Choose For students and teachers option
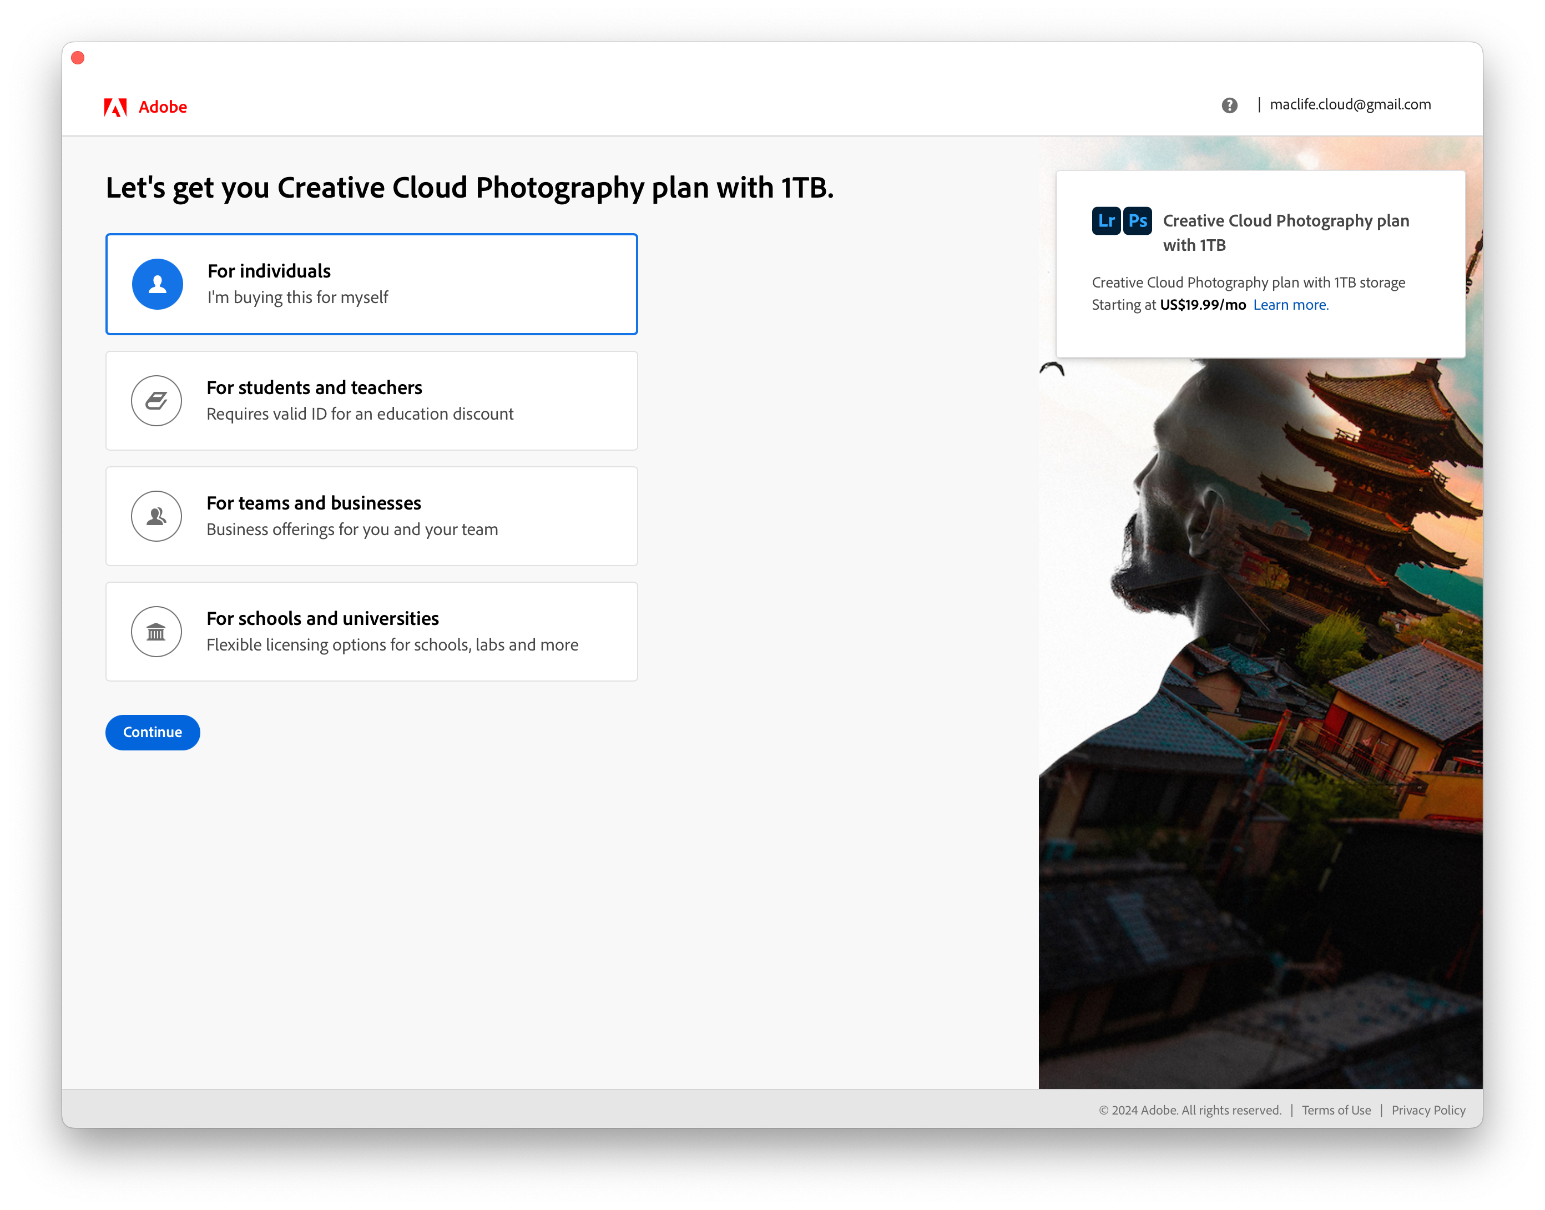Image resolution: width=1545 pixels, height=1210 pixels. tap(371, 401)
